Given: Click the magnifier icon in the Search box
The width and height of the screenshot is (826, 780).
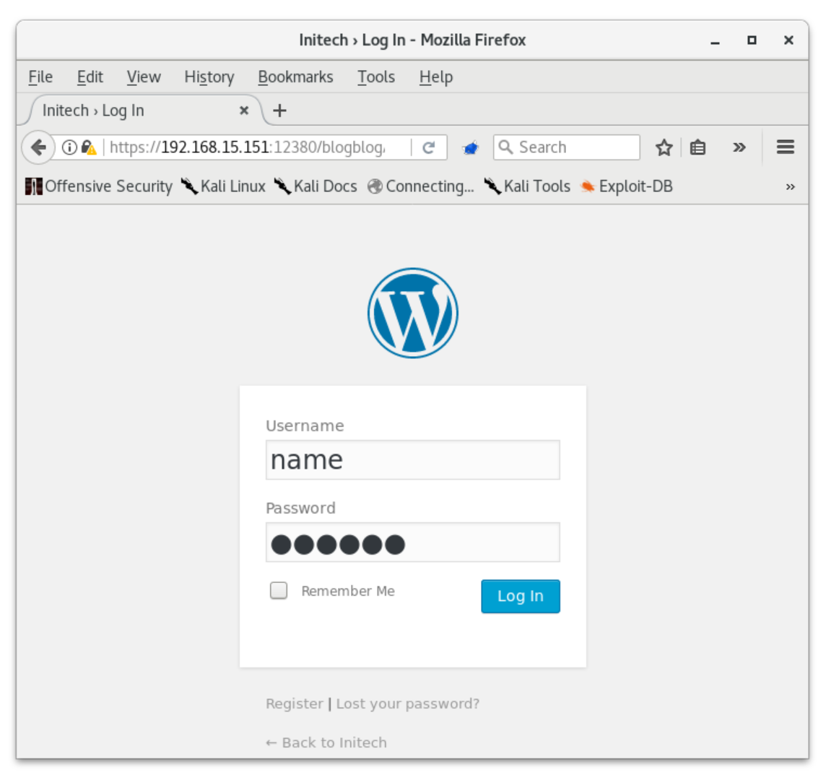Looking at the screenshot, I should pyautogui.click(x=505, y=147).
